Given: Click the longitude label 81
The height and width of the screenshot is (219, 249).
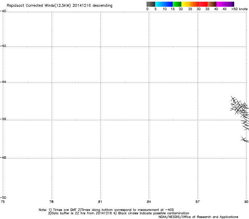Looking at the screenshot, I should coord(100,202).
